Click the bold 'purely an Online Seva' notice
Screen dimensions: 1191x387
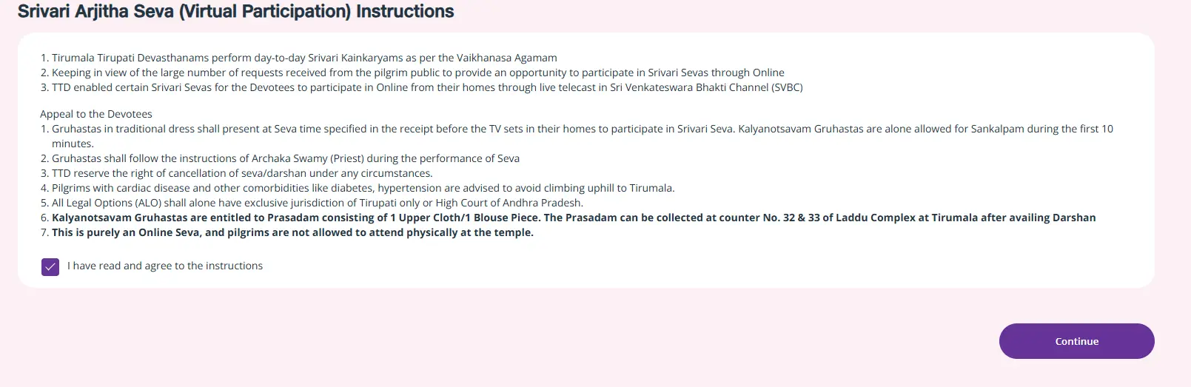[x=292, y=232]
